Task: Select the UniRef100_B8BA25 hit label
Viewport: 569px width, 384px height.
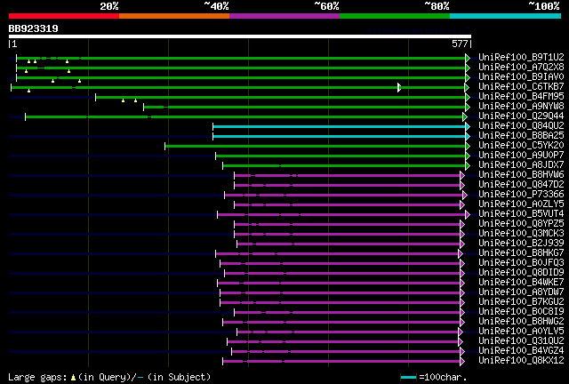Action: click(x=521, y=135)
